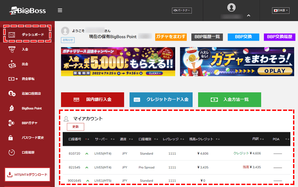Click the お知らせ button
The image size is (298, 187).
point(68,40)
